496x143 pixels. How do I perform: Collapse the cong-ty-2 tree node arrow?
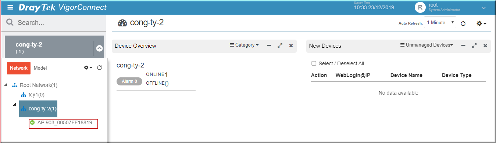pyautogui.click(x=14, y=104)
